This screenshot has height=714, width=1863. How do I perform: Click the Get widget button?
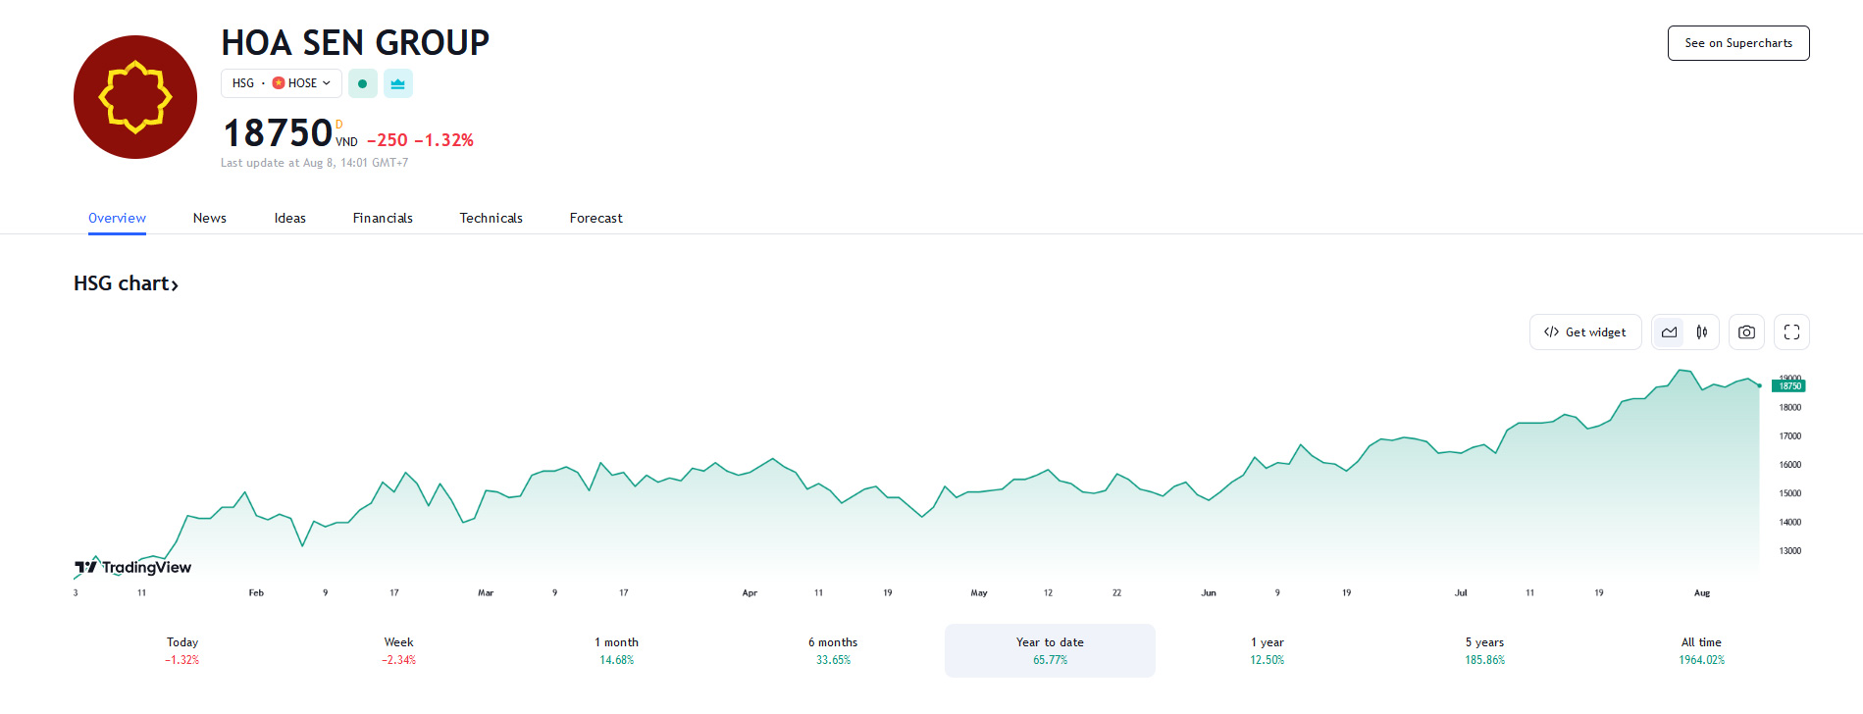coord(1584,332)
